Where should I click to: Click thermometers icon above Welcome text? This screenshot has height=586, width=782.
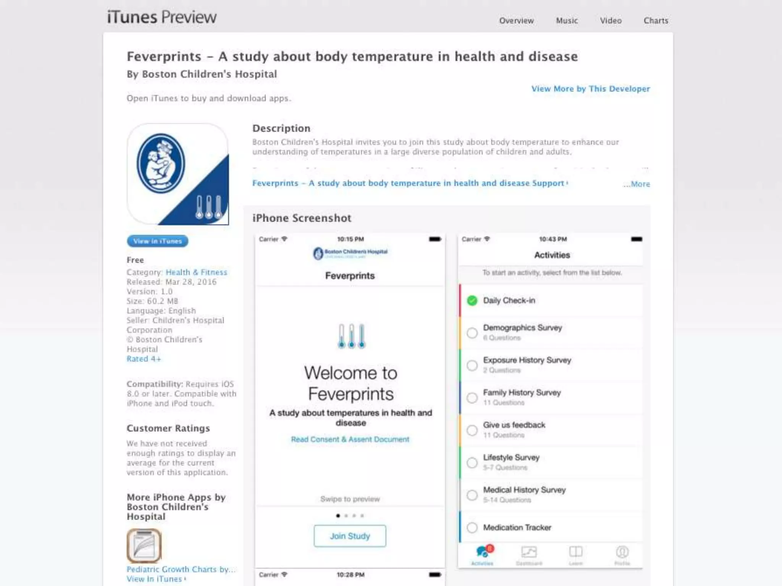tap(351, 336)
